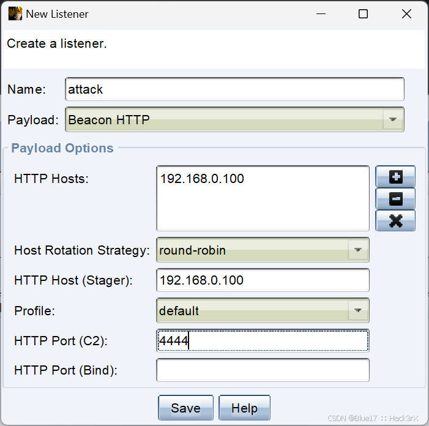Remove selected HTTP host with minus icon
This screenshot has height=426, width=429.
395,199
